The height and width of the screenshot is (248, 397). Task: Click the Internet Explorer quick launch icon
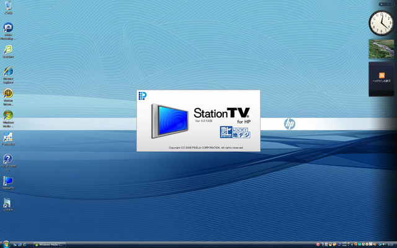[x=25, y=245]
